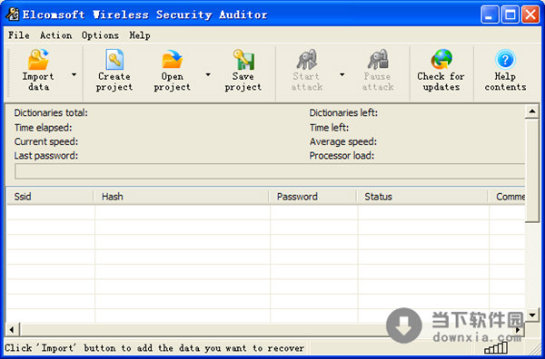Viewport: 545px width, 359px height.
Task: Click the Dictionaries left label
Action: click(x=343, y=112)
